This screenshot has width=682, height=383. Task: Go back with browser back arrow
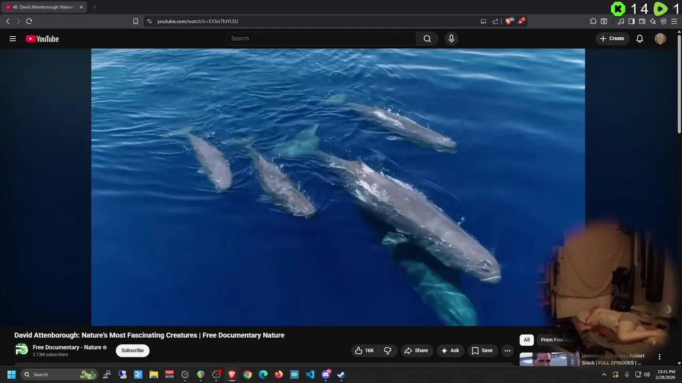7,21
